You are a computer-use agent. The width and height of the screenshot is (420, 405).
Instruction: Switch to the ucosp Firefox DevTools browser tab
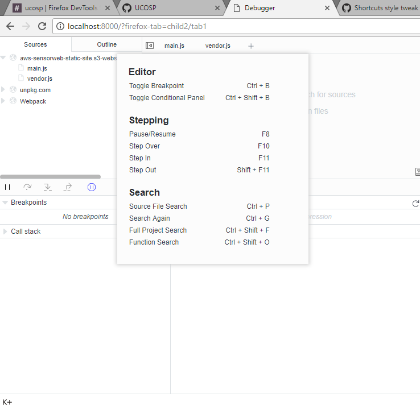click(61, 8)
